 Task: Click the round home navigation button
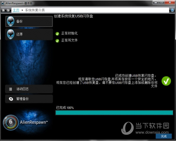[x=3, y=10]
